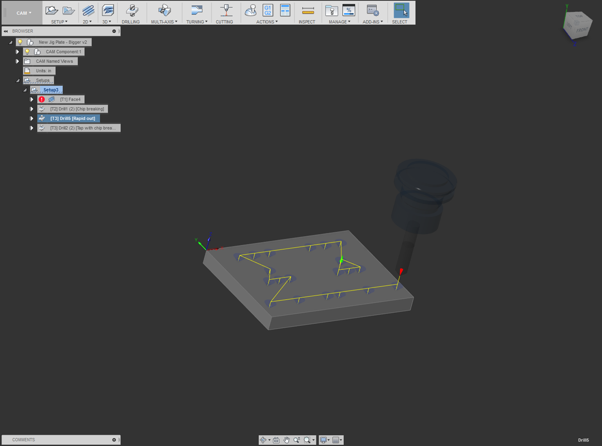Open the Simulate action icon
This screenshot has width=602, height=446.
pos(251,10)
